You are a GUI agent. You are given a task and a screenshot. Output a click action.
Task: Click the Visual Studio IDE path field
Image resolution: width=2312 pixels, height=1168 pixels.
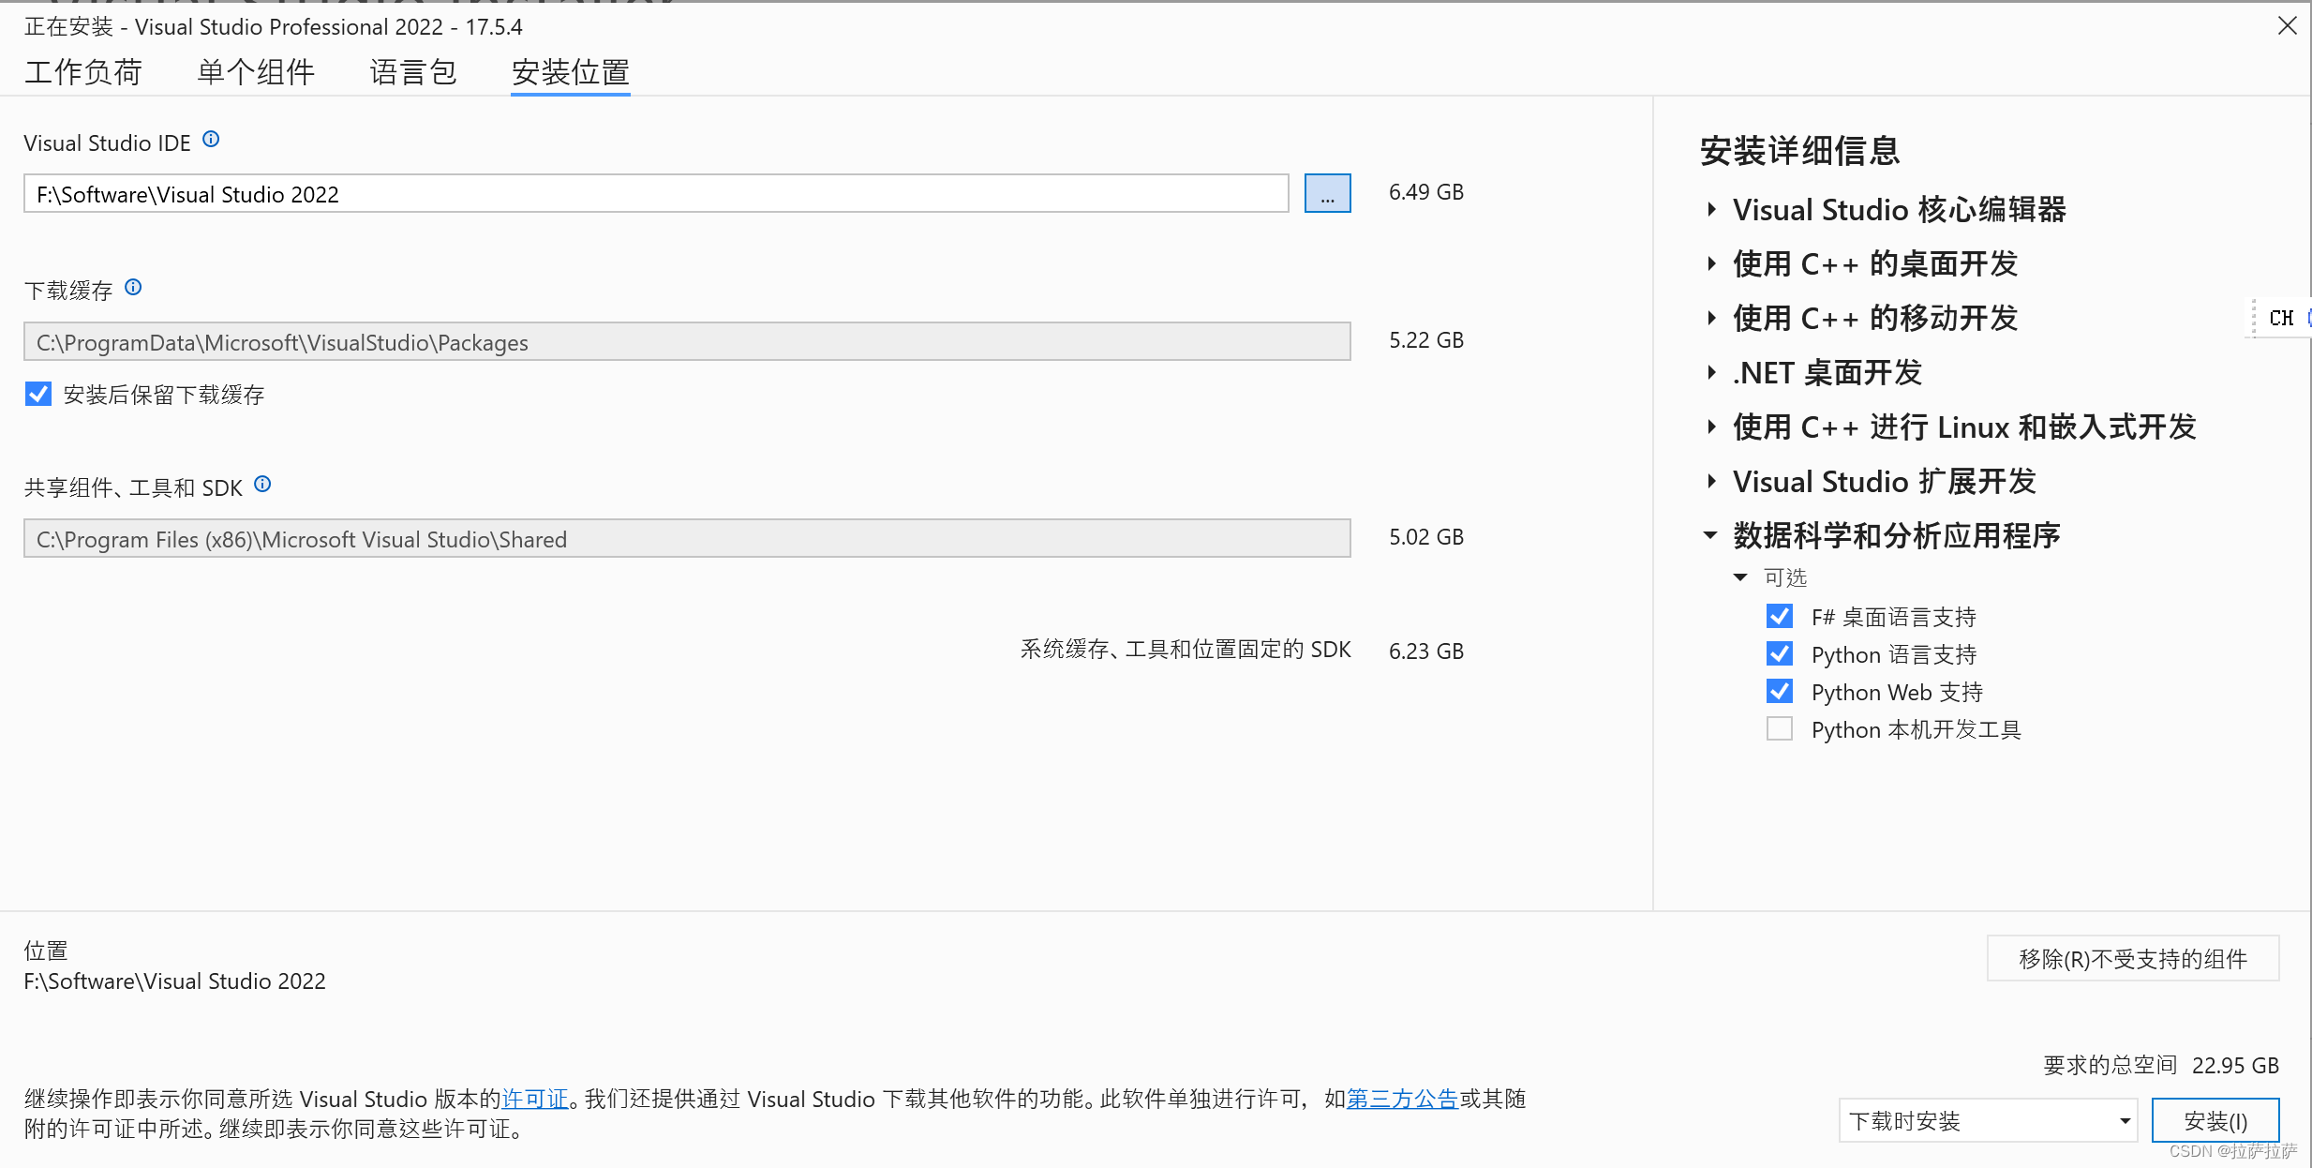[656, 194]
